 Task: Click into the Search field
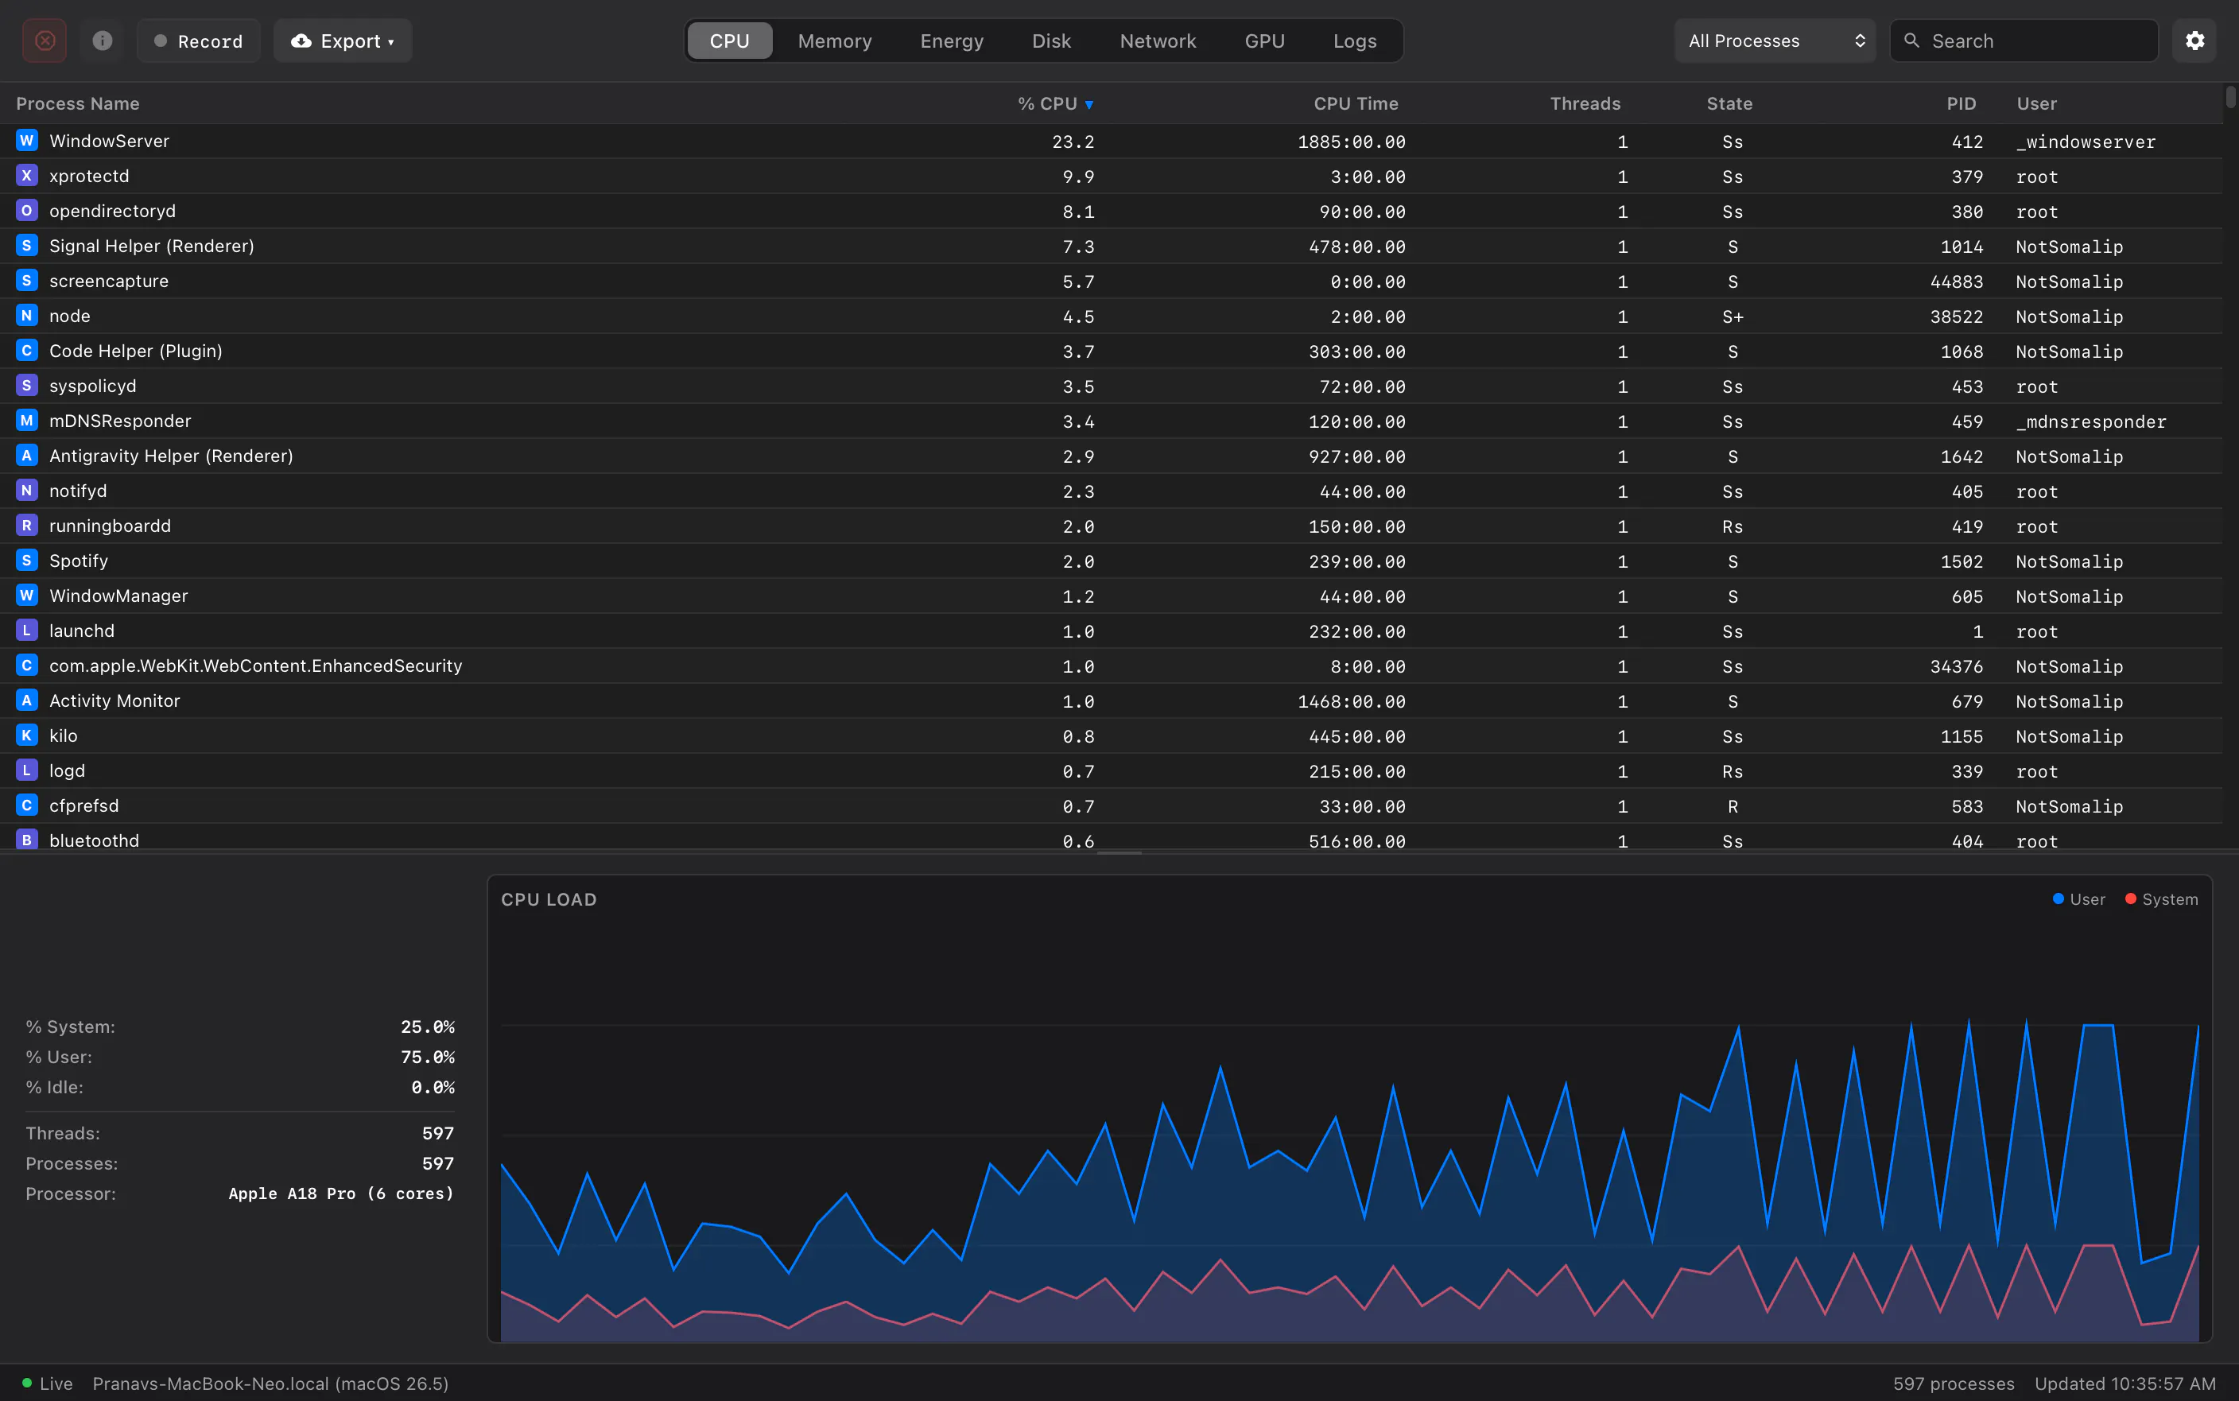click(x=2024, y=41)
